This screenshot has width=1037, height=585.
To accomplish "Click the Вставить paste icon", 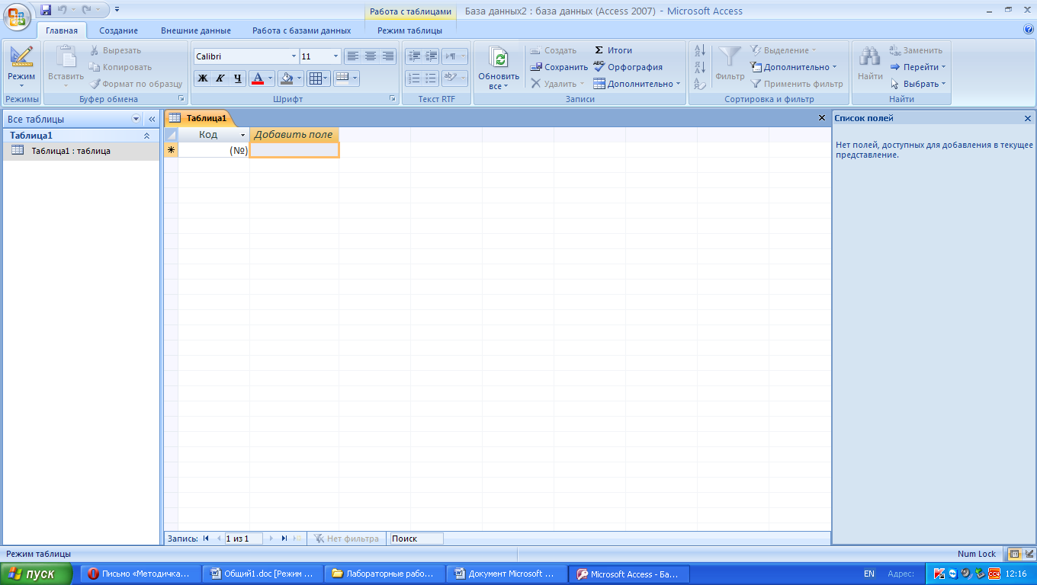I will tap(66, 57).
